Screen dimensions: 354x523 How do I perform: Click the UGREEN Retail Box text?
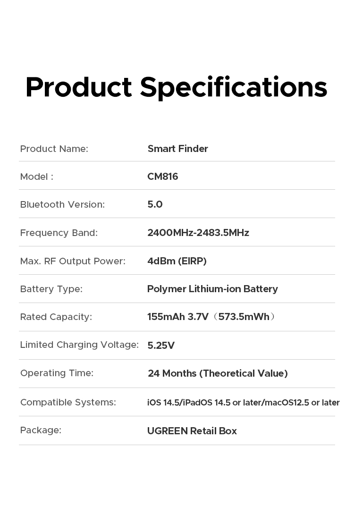click(192, 431)
